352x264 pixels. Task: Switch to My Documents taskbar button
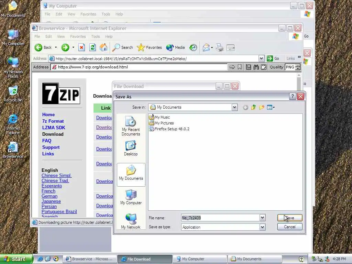255,259
